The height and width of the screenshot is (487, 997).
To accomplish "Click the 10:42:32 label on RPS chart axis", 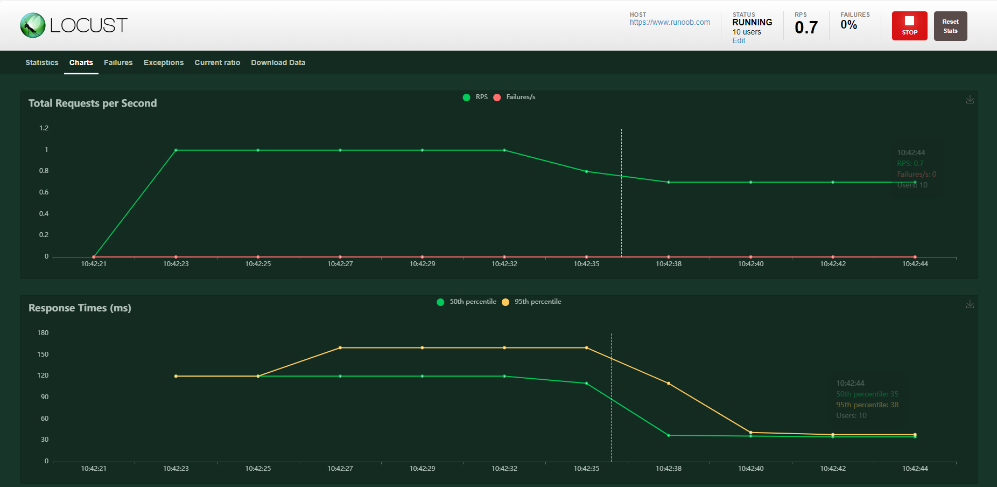I will [504, 264].
